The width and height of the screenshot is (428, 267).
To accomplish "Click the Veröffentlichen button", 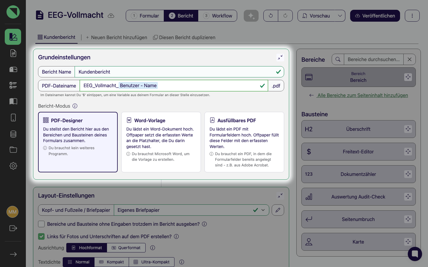I will pyautogui.click(x=375, y=16).
